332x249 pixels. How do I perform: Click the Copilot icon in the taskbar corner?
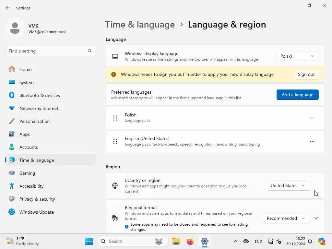322,241
